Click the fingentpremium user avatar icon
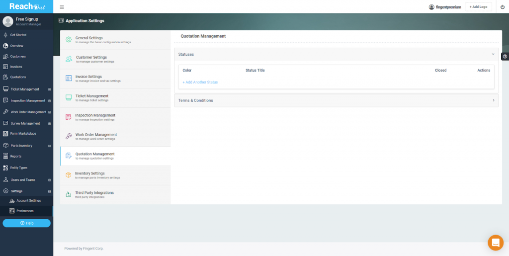Viewport: 509px width, 256px height. click(431, 7)
